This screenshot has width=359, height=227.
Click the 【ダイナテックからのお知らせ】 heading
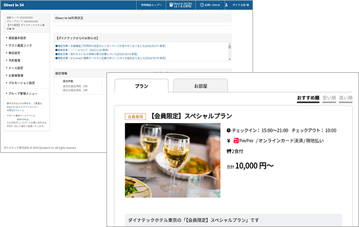click(77, 38)
